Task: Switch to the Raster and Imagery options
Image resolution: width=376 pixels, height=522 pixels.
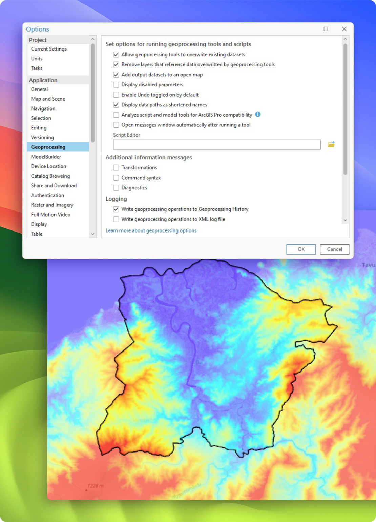Action: (52, 205)
